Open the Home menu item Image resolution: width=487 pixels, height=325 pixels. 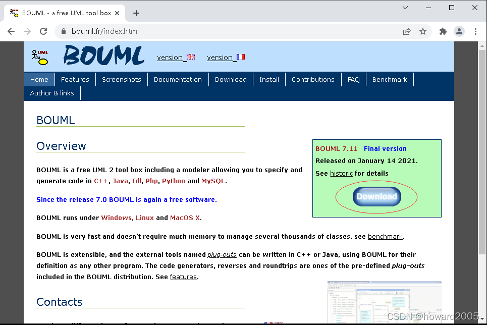pos(39,80)
